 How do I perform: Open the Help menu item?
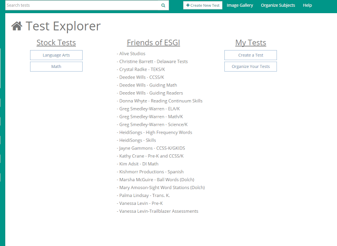308,5
